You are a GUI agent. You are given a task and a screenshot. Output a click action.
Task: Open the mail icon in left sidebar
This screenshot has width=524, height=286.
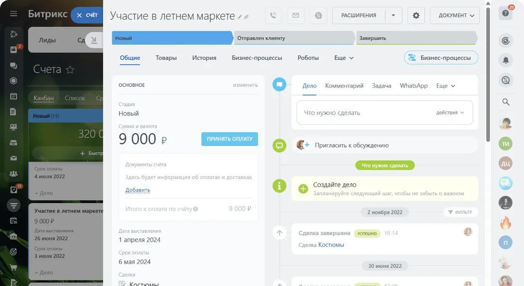coord(13,158)
